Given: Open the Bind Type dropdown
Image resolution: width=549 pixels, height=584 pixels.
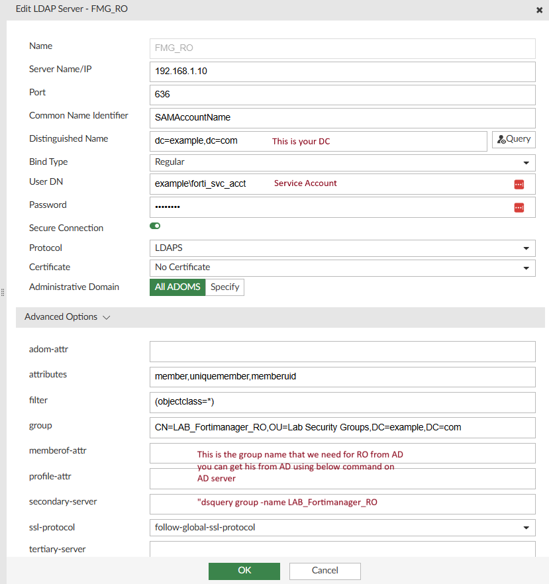Looking at the screenshot, I should [342, 163].
